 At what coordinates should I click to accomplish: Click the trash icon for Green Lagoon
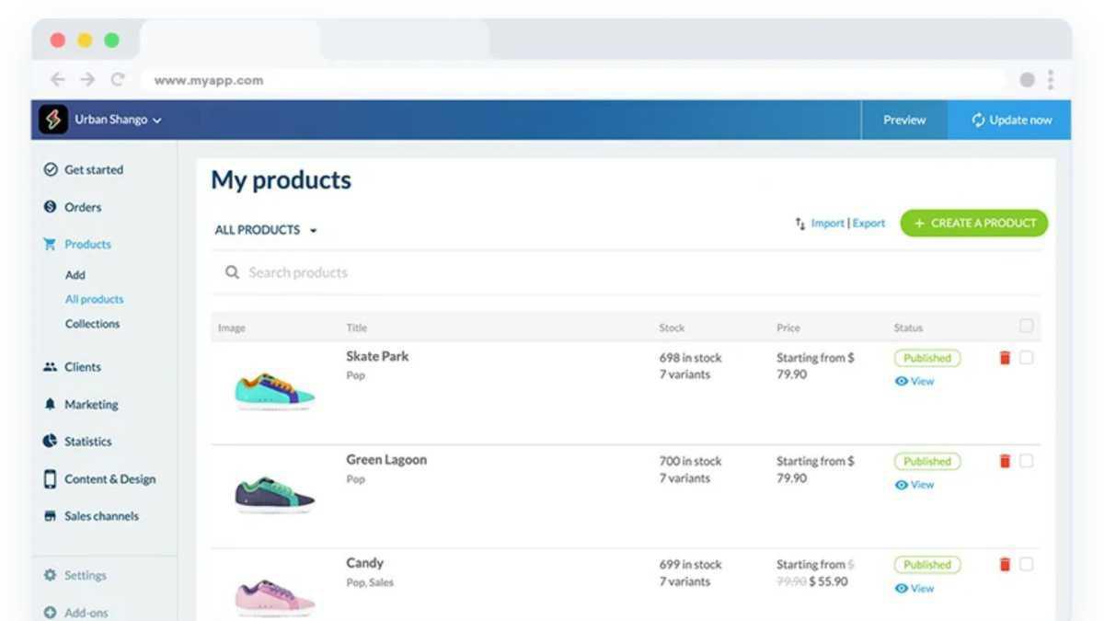(1005, 461)
